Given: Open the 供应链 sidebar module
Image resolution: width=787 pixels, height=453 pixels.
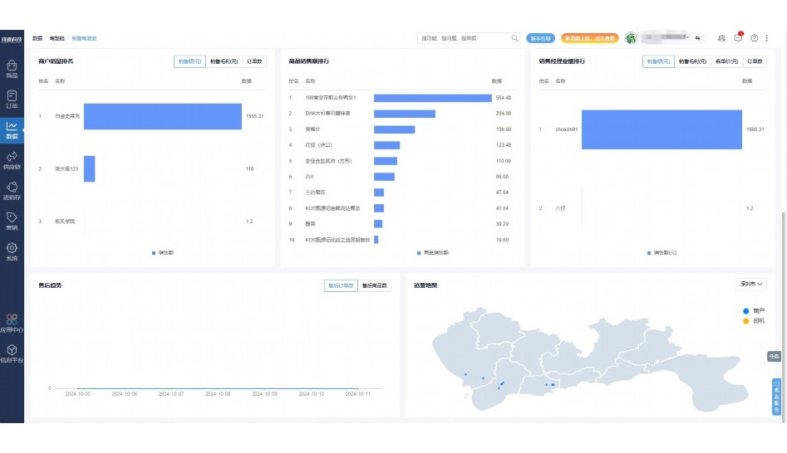Looking at the screenshot, I should click(x=12, y=161).
